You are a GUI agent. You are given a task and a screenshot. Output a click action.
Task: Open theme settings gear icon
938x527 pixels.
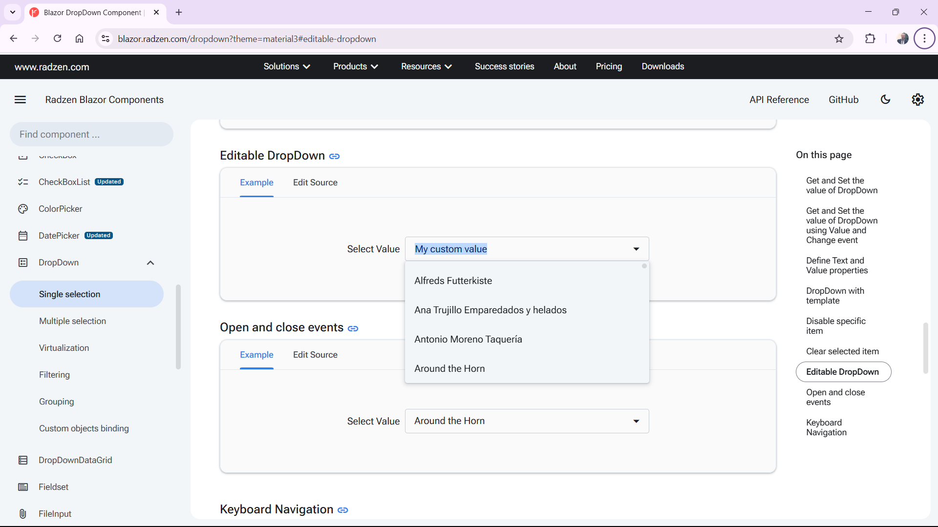point(917,100)
